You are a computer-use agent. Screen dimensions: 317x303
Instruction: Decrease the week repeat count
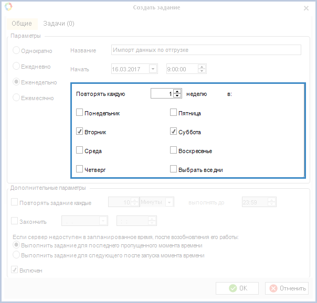click(177, 96)
